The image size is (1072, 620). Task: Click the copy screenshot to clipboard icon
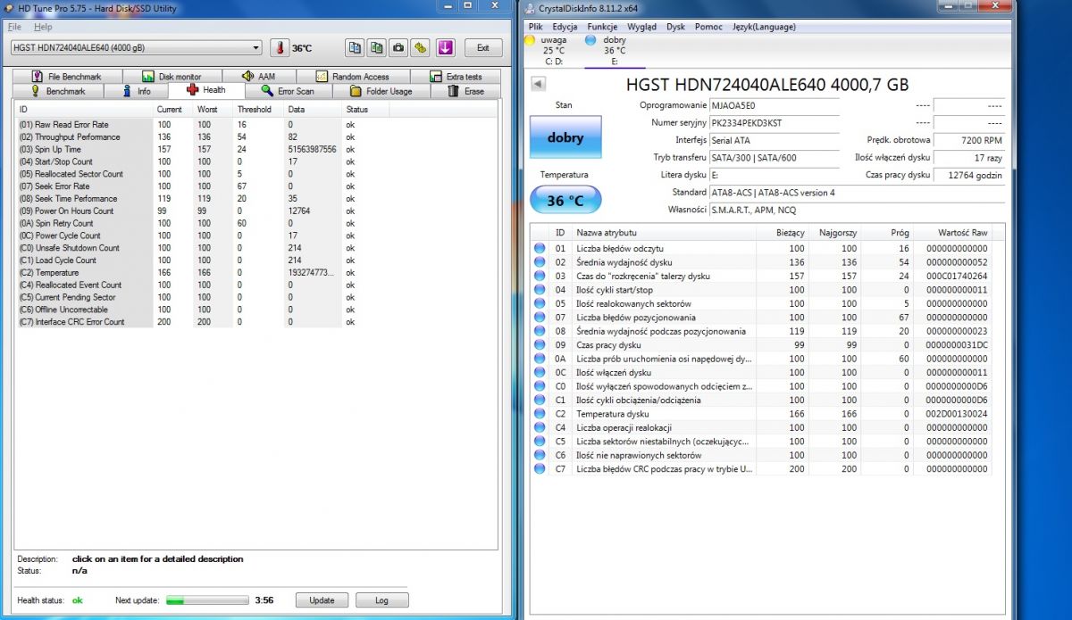click(376, 47)
